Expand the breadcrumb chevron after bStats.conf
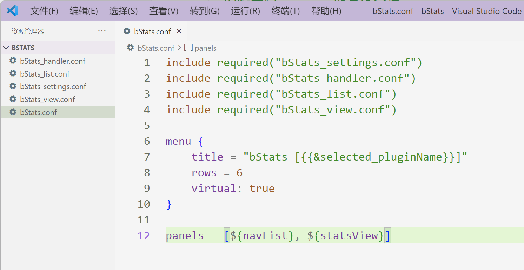 179,48
